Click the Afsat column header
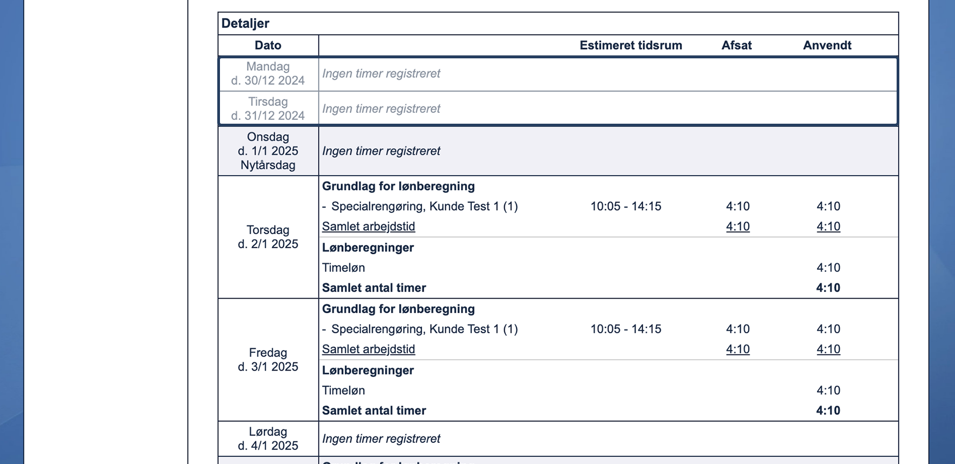The image size is (955, 464). coord(736,45)
